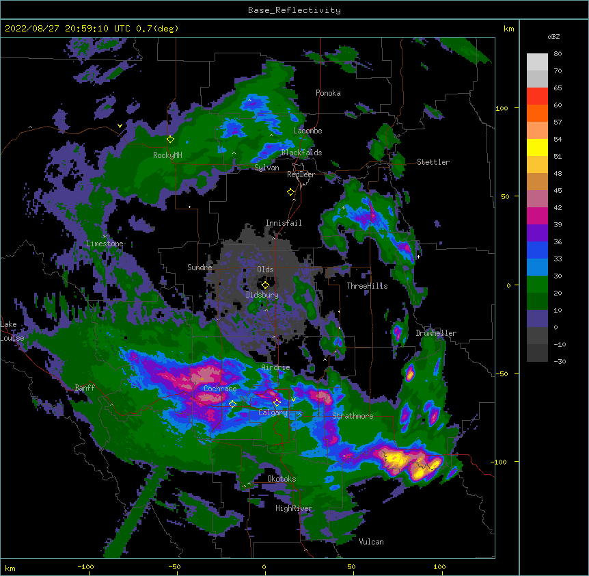589x576 pixels.
Task: Click the Airdrie city label
Action: click(275, 367)
